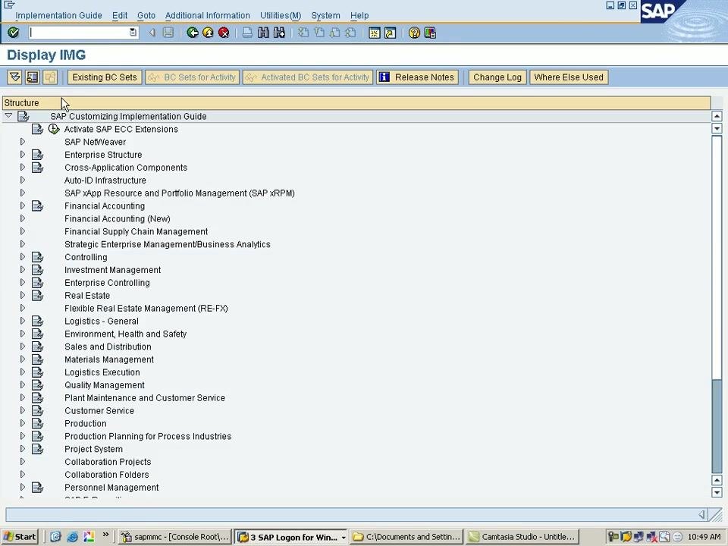Image resolution: width=728 pixels, height=546 pixels.
Task: Click the Existing BC Sets button
Action: pyautogui.click(x=105, y=77)
